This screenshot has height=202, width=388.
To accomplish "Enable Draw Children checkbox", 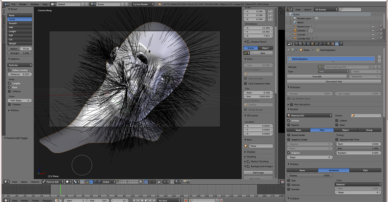I will pos(9,104).
